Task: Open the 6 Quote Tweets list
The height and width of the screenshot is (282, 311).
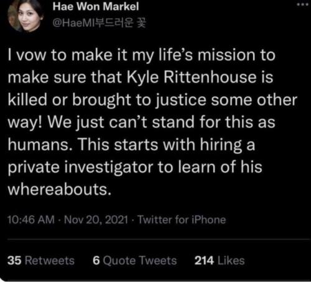Action: [134, 260]
